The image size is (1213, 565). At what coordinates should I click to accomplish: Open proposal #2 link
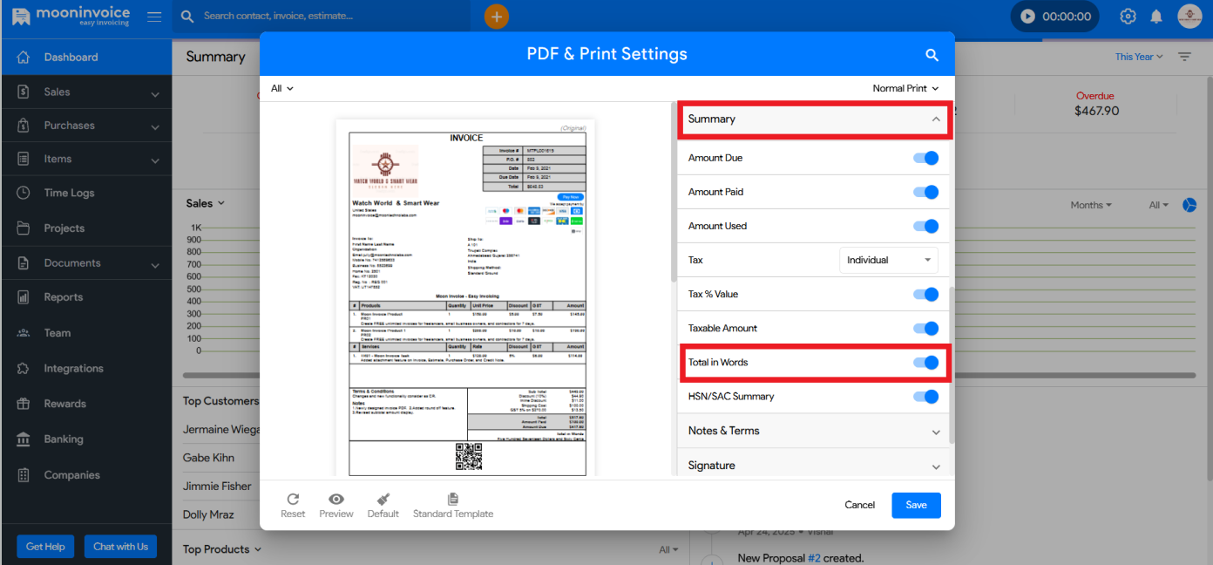point(813,558)
